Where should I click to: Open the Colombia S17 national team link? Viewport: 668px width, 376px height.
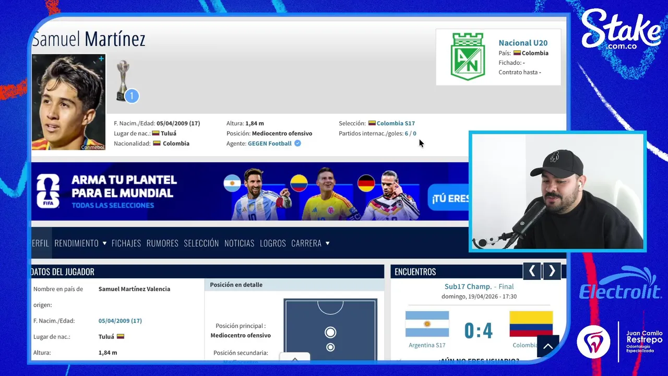click(396, 123)
